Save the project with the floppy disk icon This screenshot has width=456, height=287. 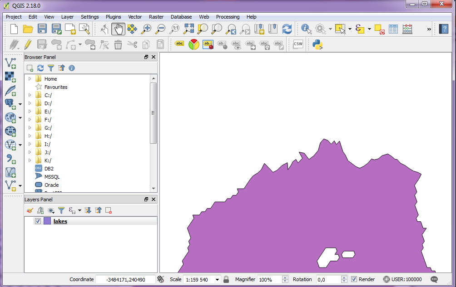[x=42, y=29]
